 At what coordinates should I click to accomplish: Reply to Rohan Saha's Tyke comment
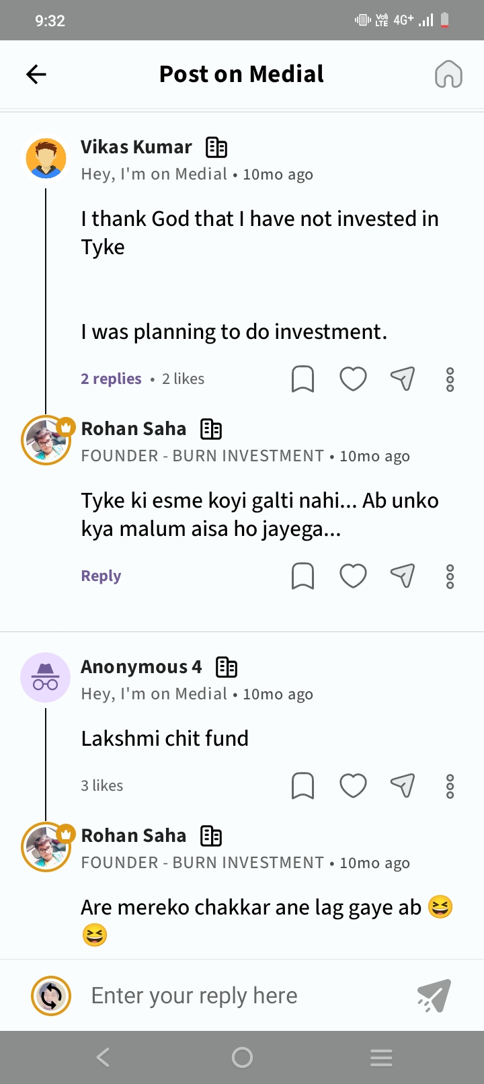pos(101,576)
